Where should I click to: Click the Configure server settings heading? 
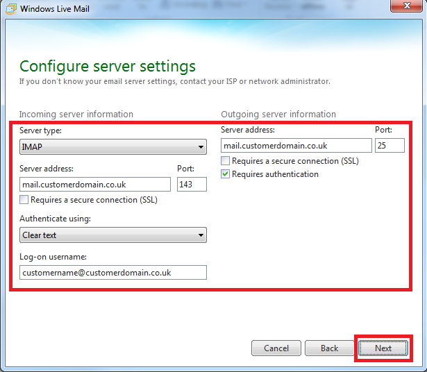(x=108, y=67)
